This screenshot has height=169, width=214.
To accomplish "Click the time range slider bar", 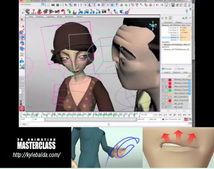I will (x=91, y=120).
